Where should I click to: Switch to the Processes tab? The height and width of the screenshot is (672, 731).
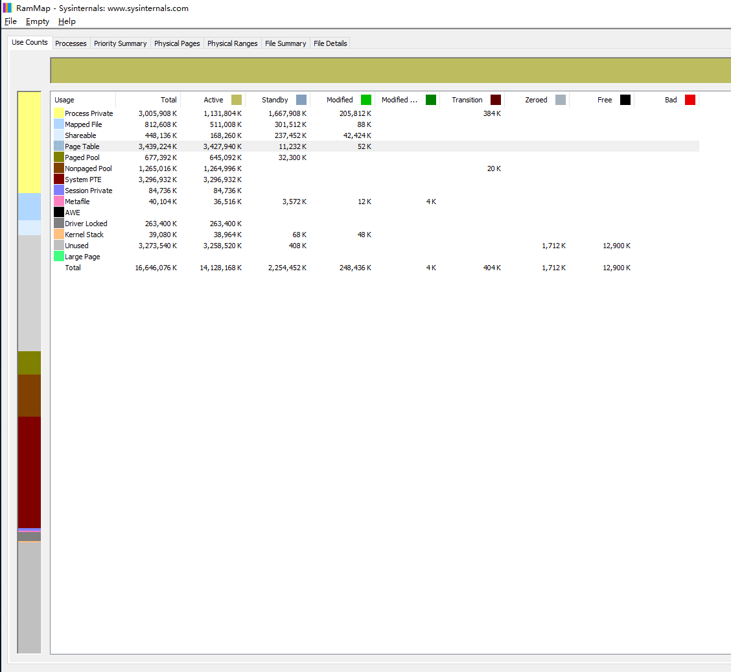click(71, 43)
